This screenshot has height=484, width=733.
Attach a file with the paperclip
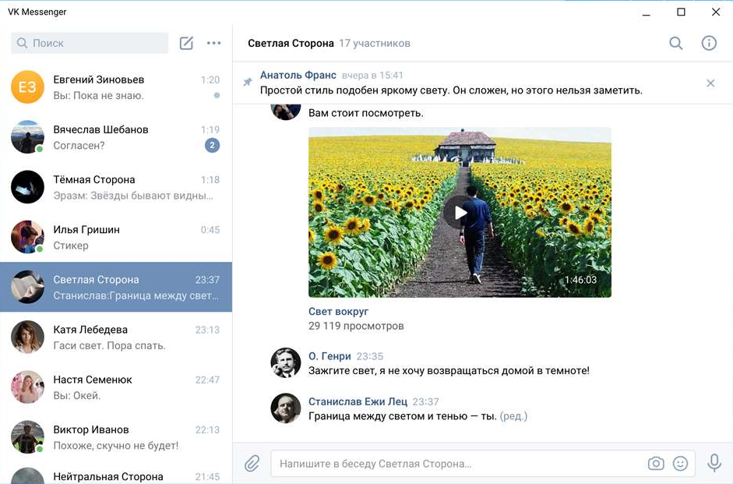(x=252, y=463)
